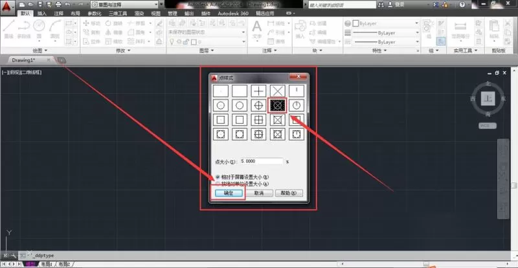The image size is (518, 268).
Task: Select 按绝对单位设置大小 radio button
Action: (218, 184)
